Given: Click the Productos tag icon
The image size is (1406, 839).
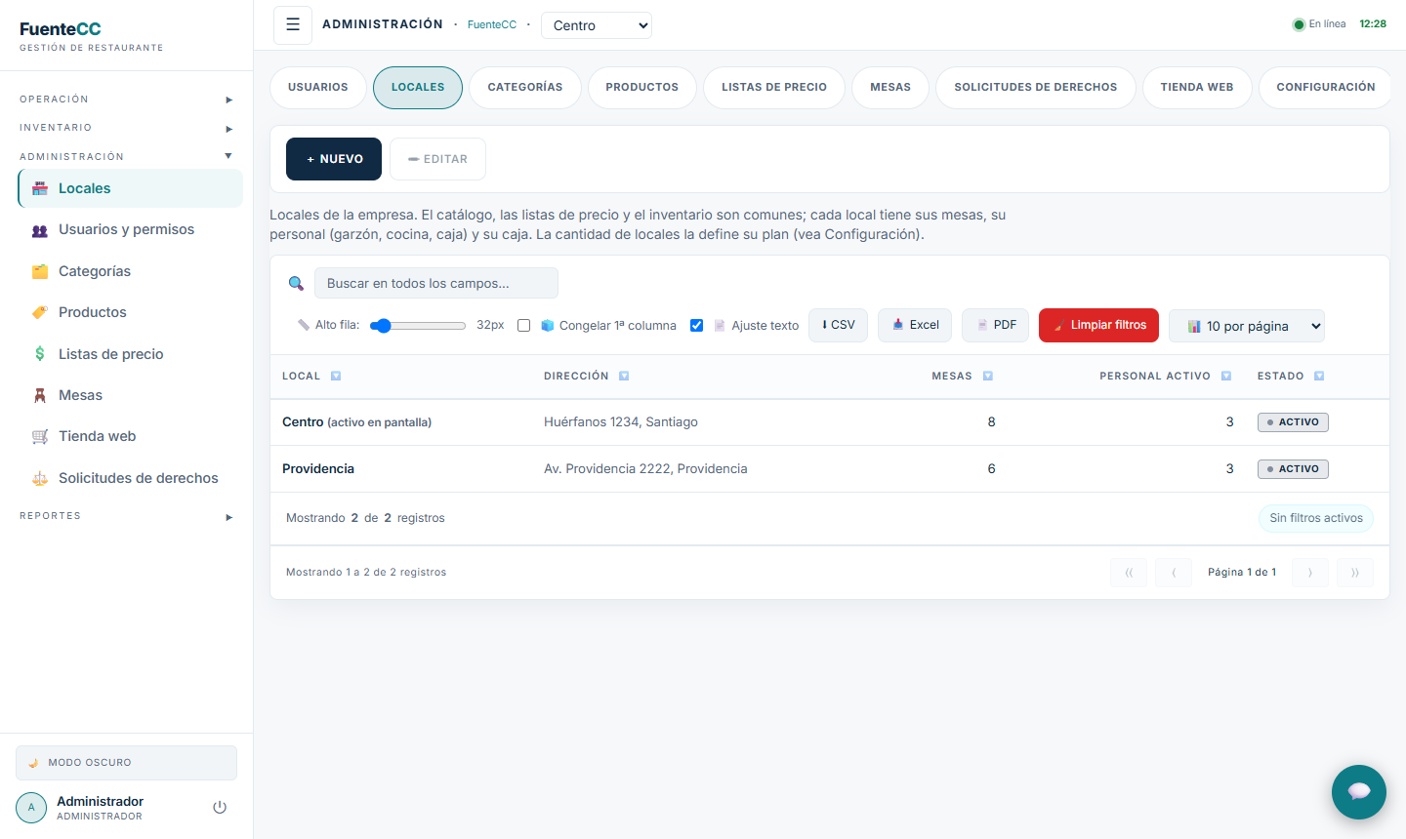Looking at the screenshot, I should 40,312.
